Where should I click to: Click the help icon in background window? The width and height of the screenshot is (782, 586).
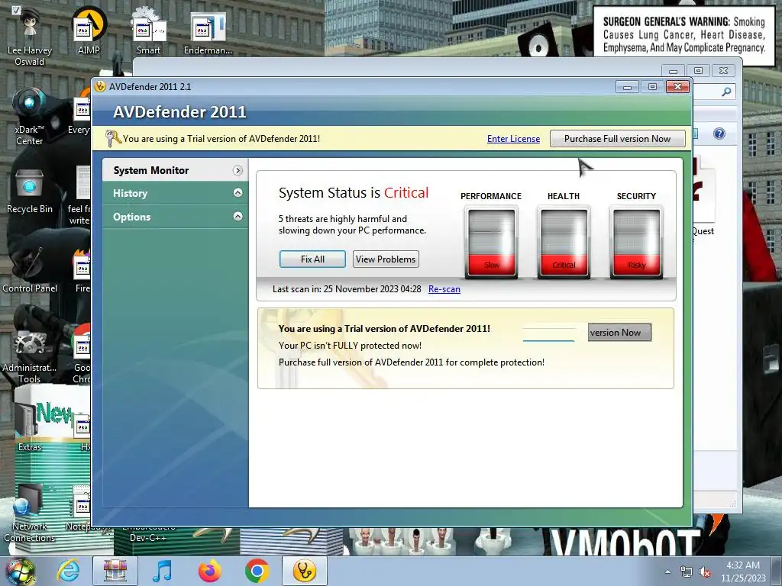pyautogui.click(x=719, y=134)
